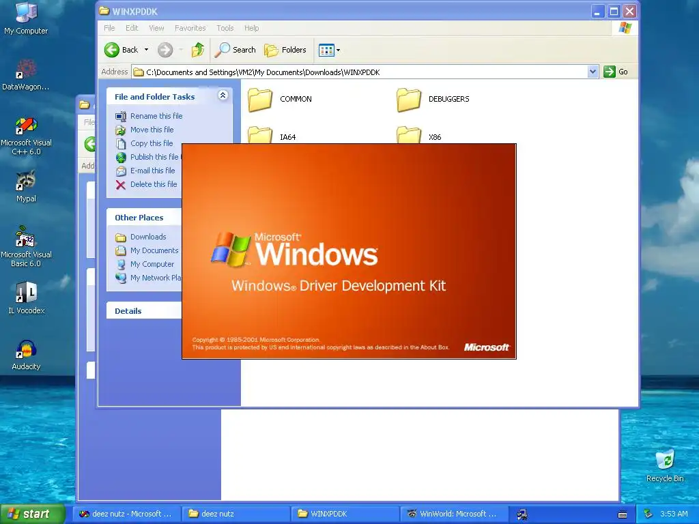Click the Windows flag logo in Explorer

[625, 28]
